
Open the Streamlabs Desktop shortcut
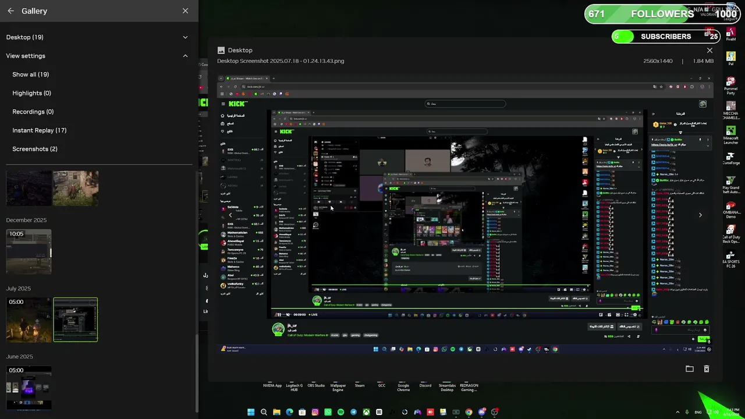(x=447, y=388)
